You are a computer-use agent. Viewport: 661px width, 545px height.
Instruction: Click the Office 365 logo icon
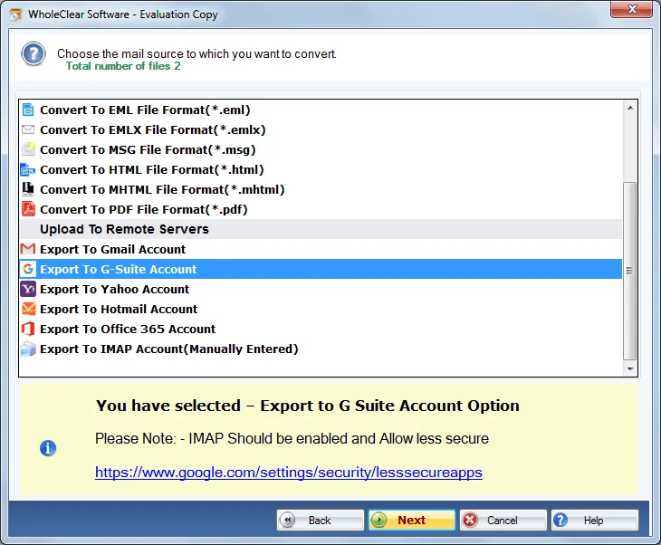coord(28,329)
